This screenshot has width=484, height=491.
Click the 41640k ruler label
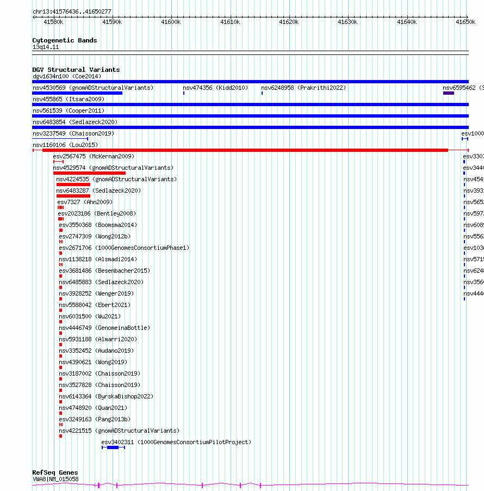pyautogui.click(x=407, y=22)
